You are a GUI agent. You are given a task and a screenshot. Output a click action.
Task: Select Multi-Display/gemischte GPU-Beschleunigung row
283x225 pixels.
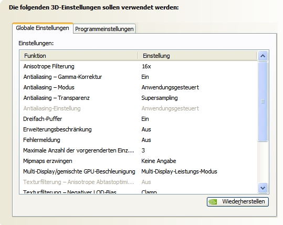coord(139,171)
